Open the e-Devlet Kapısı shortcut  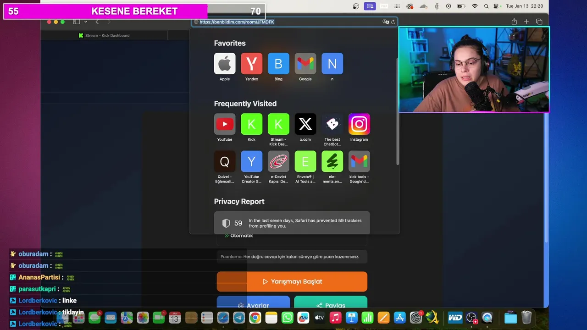pos(278,161)
